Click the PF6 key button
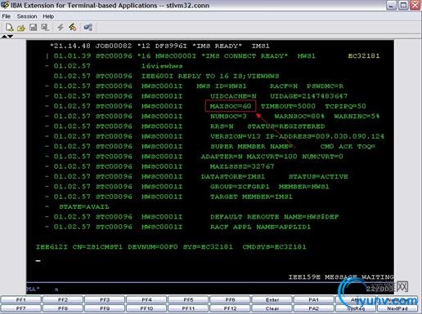This screenshot has height=314, width=422. pos(231,299)
